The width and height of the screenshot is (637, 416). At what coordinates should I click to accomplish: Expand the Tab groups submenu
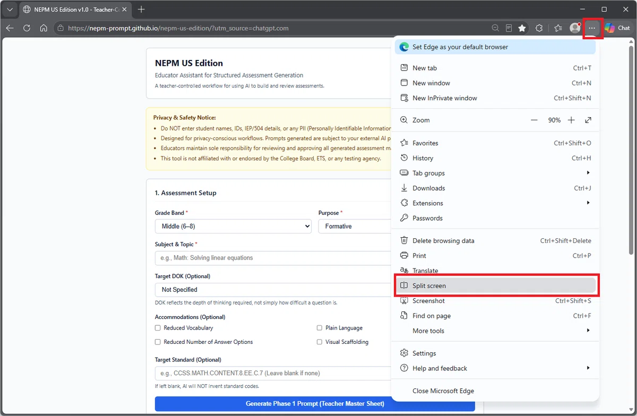tap(495, 173)
